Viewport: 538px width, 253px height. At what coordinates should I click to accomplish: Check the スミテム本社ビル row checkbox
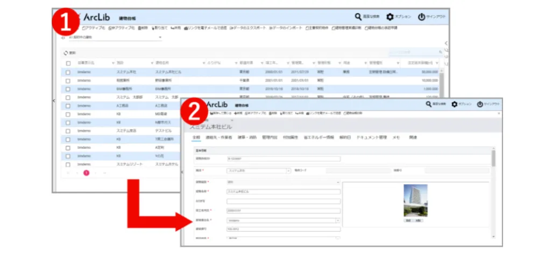point(68,73)
